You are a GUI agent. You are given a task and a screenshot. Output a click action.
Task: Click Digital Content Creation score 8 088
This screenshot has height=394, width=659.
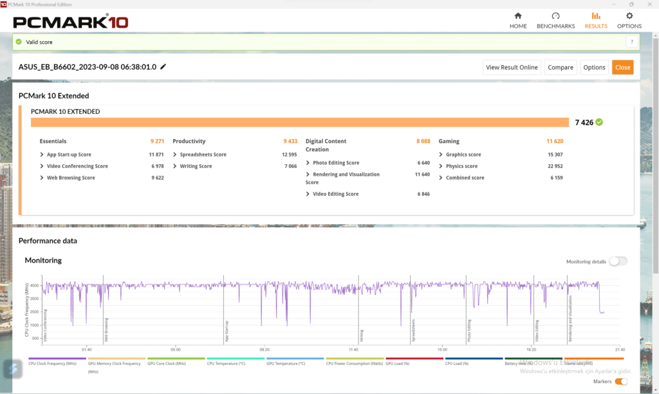point(423,141)
